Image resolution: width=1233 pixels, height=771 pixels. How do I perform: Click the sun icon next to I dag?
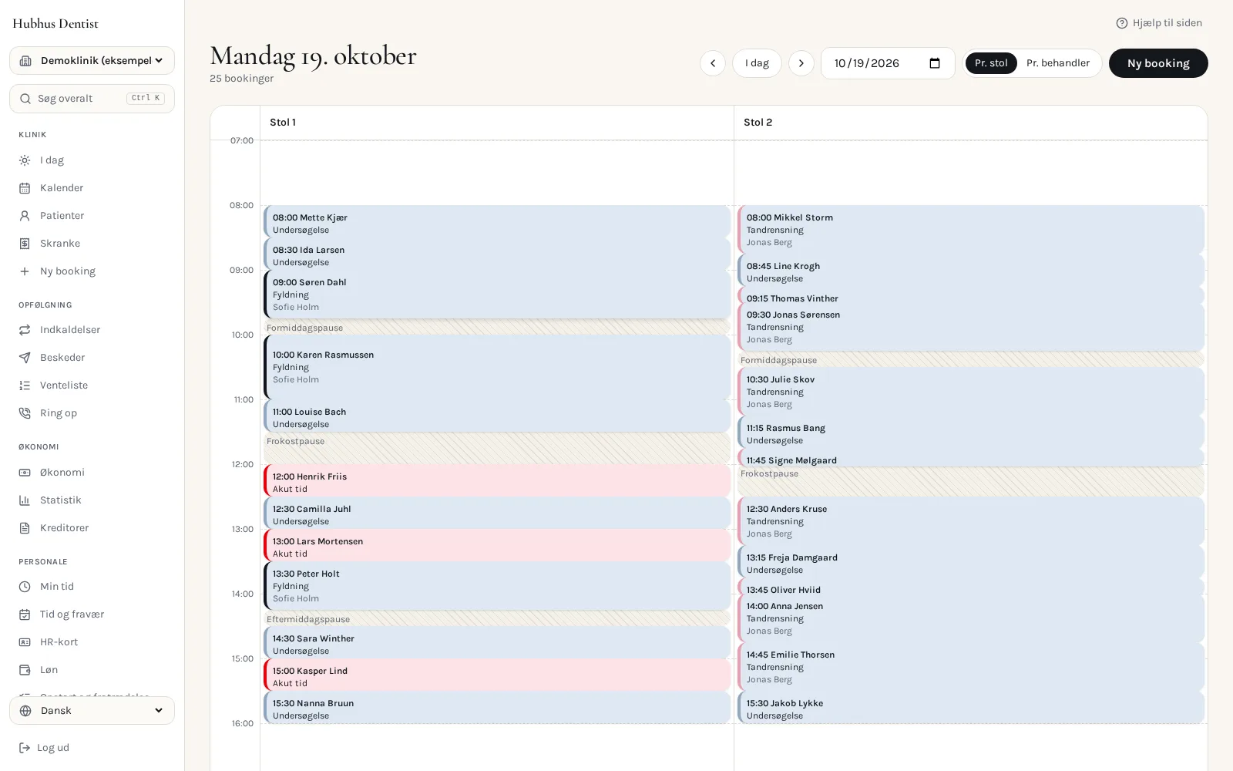[x=25, y=160]
